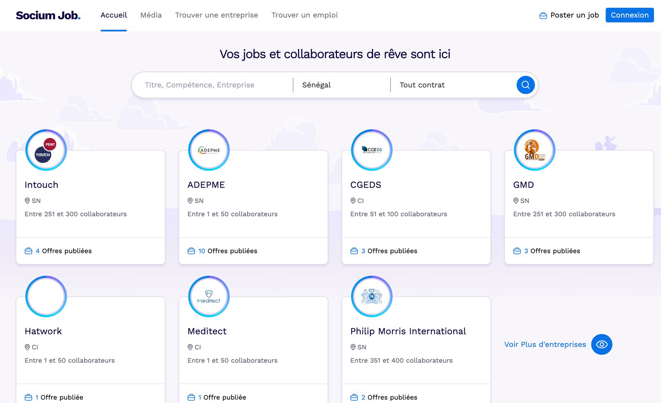Go to the Média tab
661x403 pixels.
(x=151, y=15)
